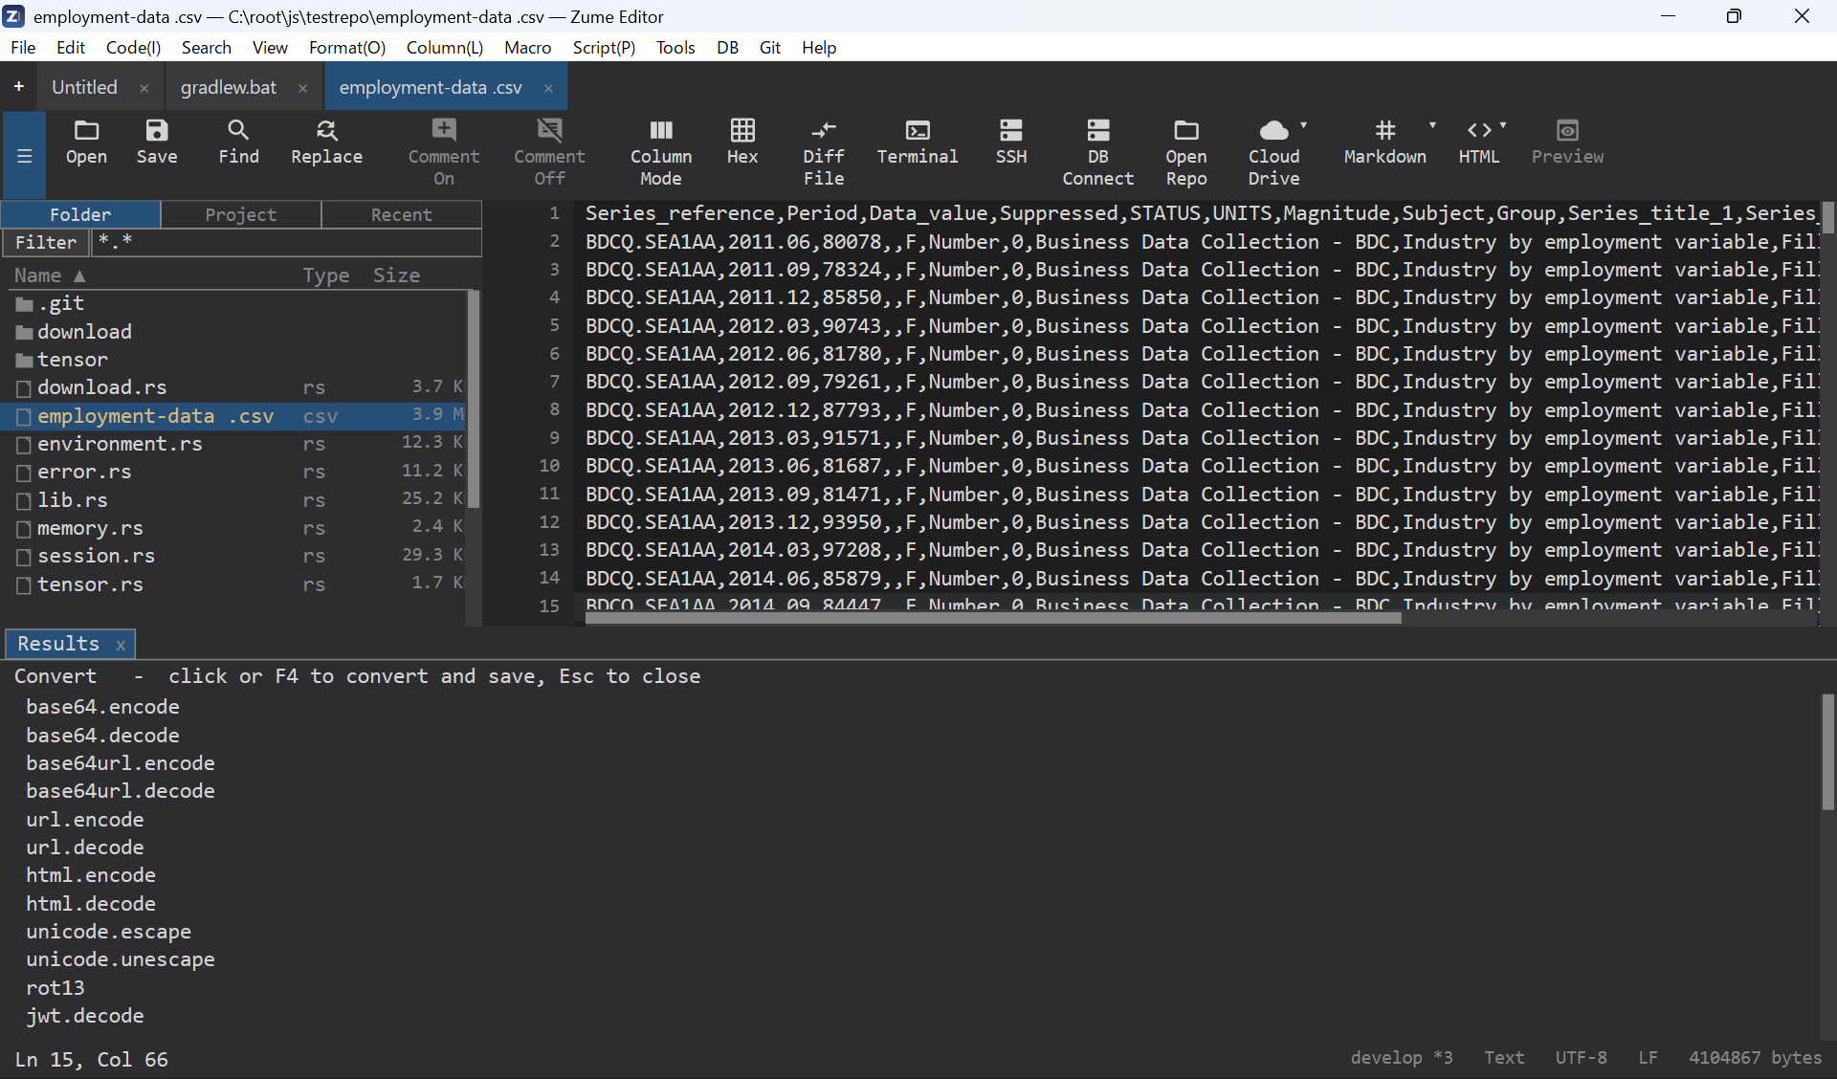The image size is (1837, 1079).
Task: Expand the Cloud Drive dropdown arrow
Action: coord(1303,125)
